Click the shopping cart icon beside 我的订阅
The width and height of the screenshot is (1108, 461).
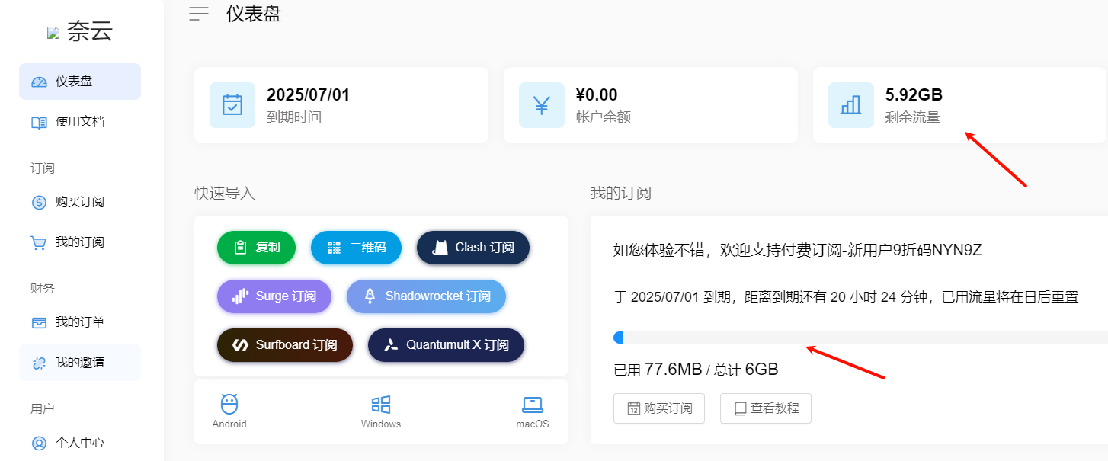(39, 242)
